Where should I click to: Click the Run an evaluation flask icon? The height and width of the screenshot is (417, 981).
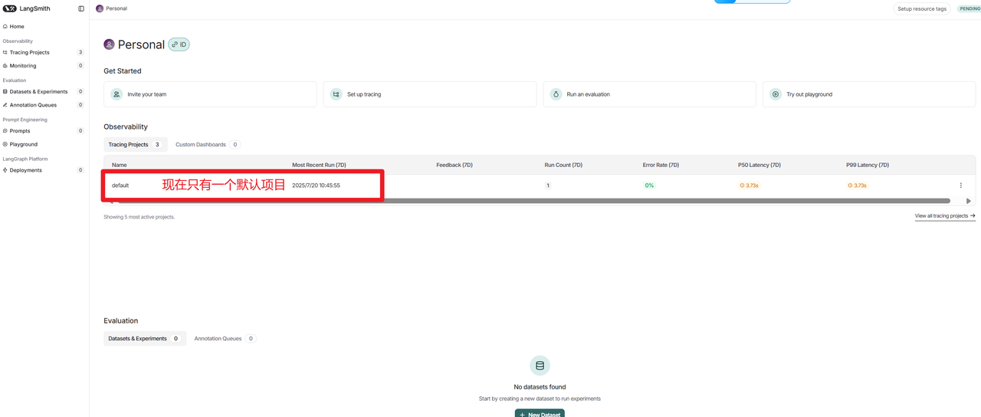click(556, 94)
